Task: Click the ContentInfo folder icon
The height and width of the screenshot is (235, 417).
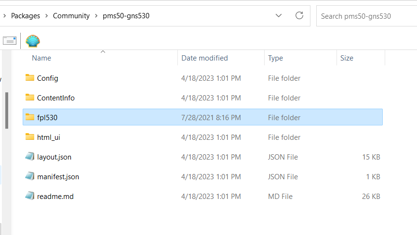Action: click(30, 98)
